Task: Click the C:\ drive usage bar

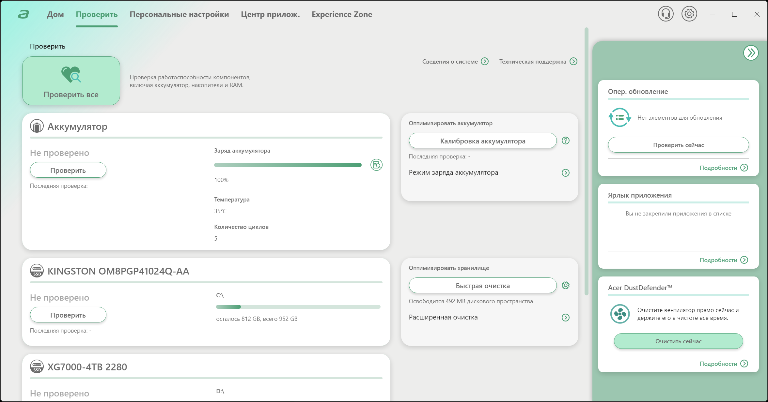Action: pyautogui.click(x=298, y=307)
